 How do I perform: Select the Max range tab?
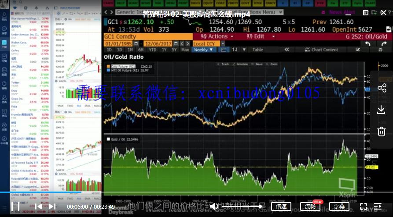185,50
